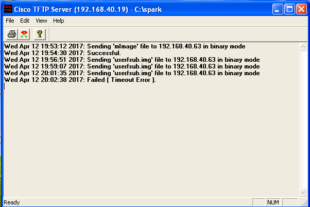Open the Edit menu

click(x=25, y=21)
